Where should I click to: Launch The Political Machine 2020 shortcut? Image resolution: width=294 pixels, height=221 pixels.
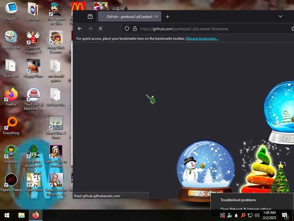33,99
